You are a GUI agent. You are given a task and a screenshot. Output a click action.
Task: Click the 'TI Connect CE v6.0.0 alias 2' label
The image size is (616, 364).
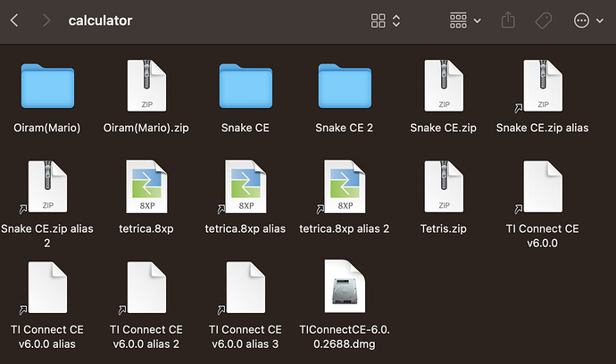tap(146, 337)
